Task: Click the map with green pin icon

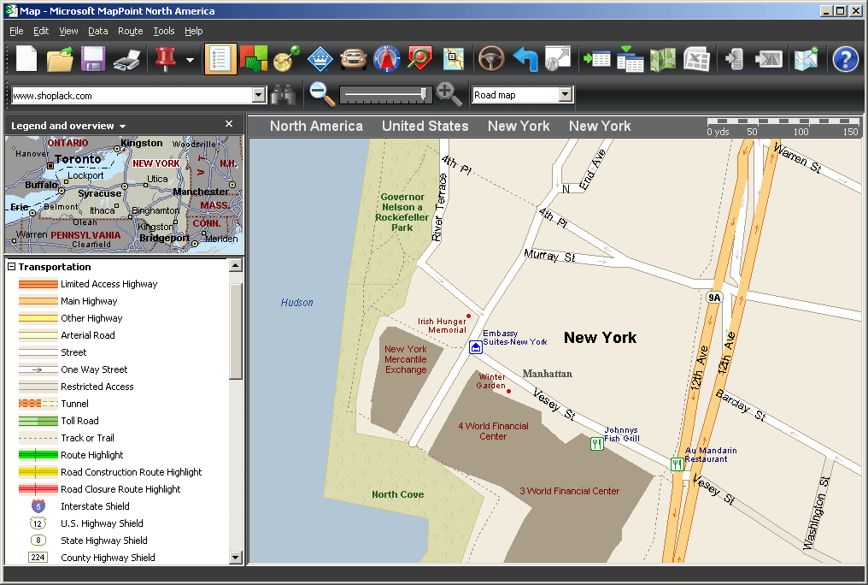Action: tap(806, 59)
